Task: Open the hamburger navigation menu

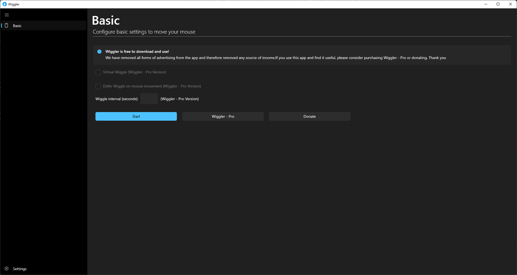Action: [x=7, y=15]
